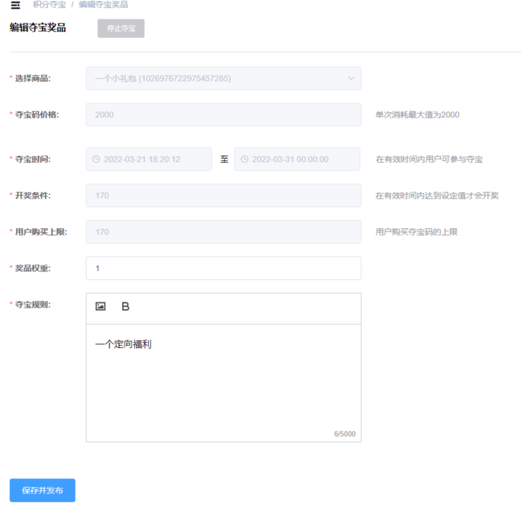Click the 编辑夺宝奖品 page heading
The width and height of the screenshot is (523, 510).
pos(38,28)
